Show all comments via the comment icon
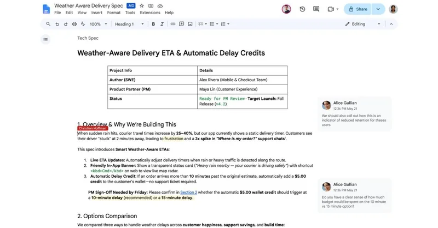This screenshot has width=438, height=228. 316,9
